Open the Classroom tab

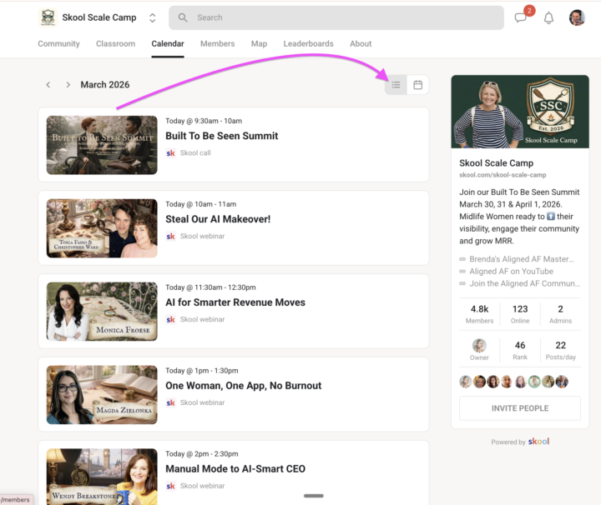coord(115,43)
